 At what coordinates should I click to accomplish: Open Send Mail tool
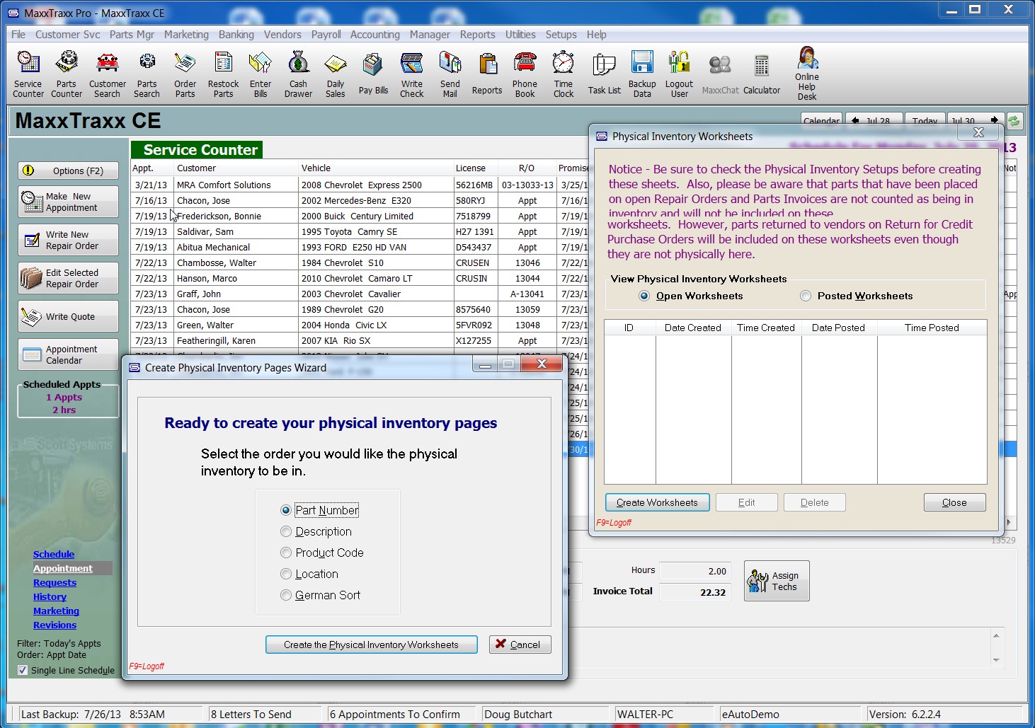pos(450,74)
